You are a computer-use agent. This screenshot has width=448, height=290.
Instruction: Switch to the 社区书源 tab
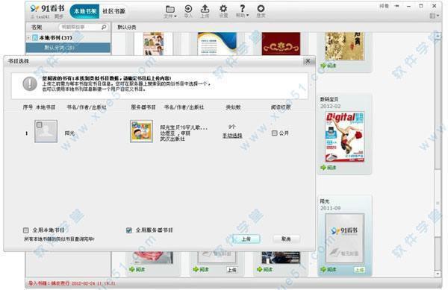[x=113, y=11]
